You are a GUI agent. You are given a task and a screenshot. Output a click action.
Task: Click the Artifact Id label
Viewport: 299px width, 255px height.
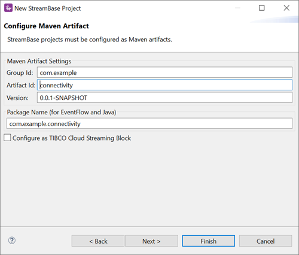click(21, 85)
